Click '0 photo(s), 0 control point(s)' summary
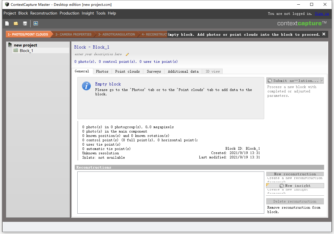This screenshot has width=334, height=234. (x=126, y=62)
